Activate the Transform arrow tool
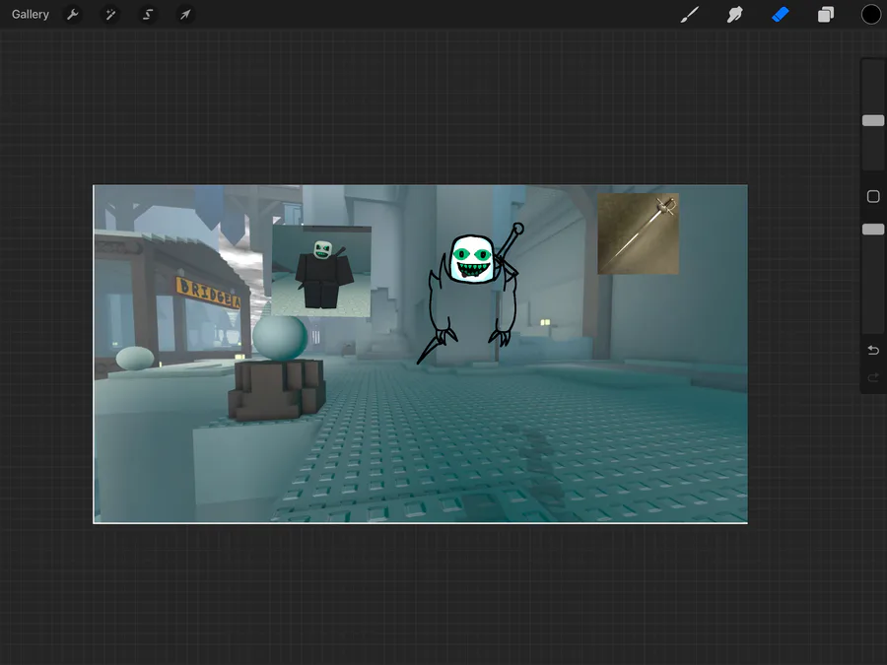Viewport: 887px width, 665px height. coord(185,14)
